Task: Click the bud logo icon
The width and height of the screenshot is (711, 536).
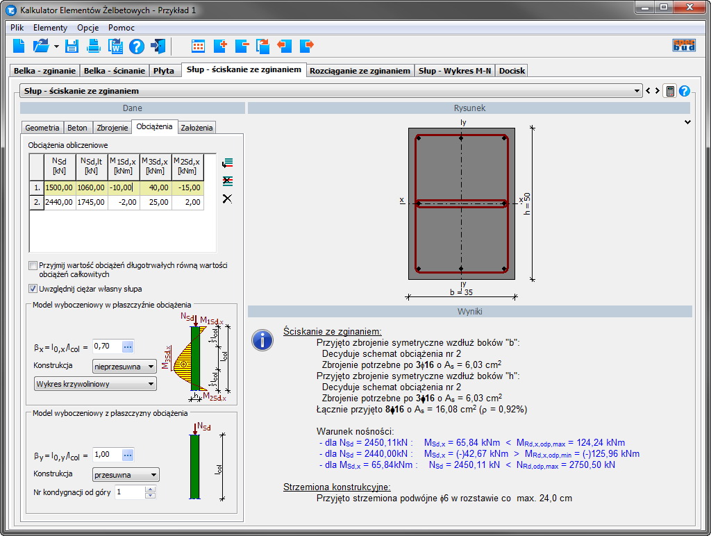Action: pos(683,45)
